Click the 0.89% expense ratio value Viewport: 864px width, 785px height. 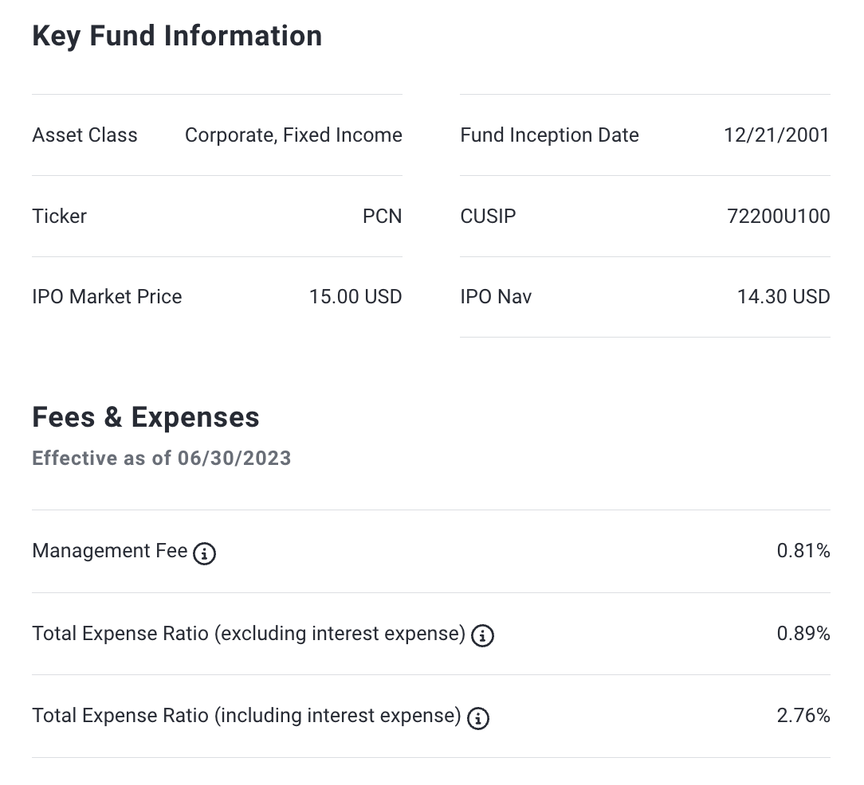(803, 634)
